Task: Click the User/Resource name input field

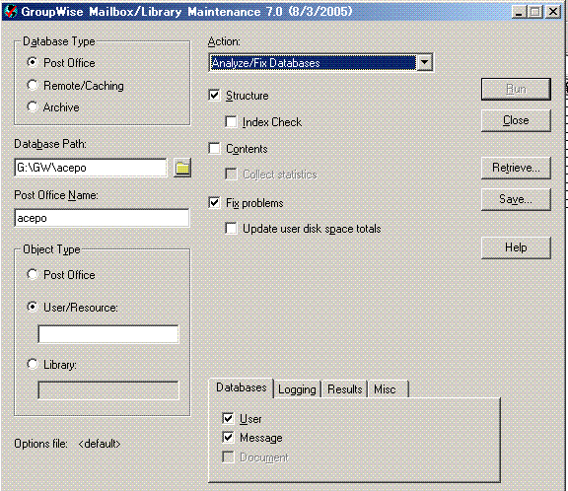Action: click(x=108, y=334)
